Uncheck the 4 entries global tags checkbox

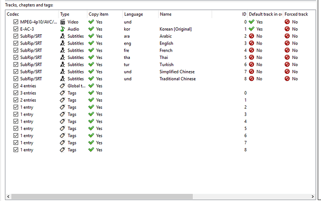pyautogui.click(x=16, y=86)
